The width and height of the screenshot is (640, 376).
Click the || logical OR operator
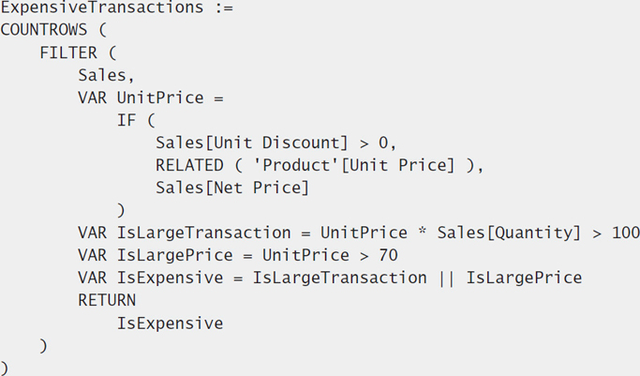(447, 278)
